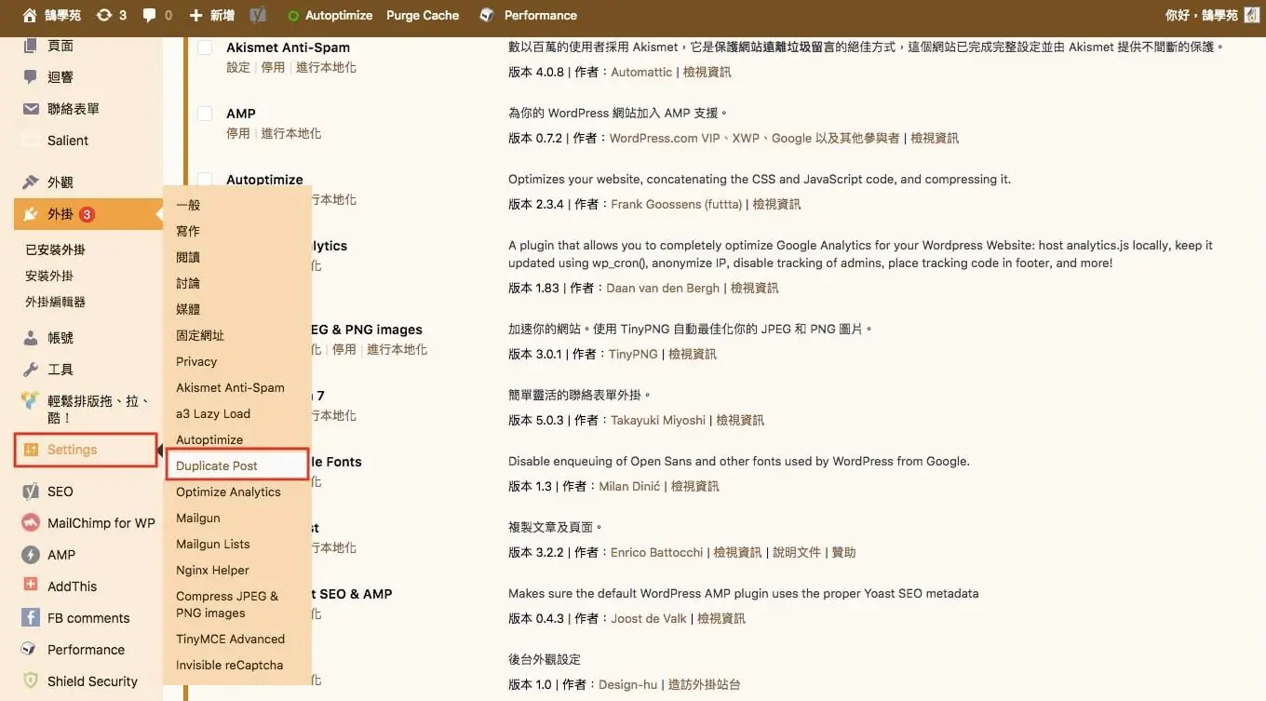Image resolution: width=1266 pixels, height=701 pixels.
Task: Click the 頁面 pages icon in sidebar
Action: pos(31,46)
